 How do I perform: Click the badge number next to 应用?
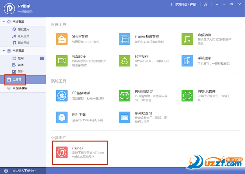pyautogui.click(x=42, y=58)
